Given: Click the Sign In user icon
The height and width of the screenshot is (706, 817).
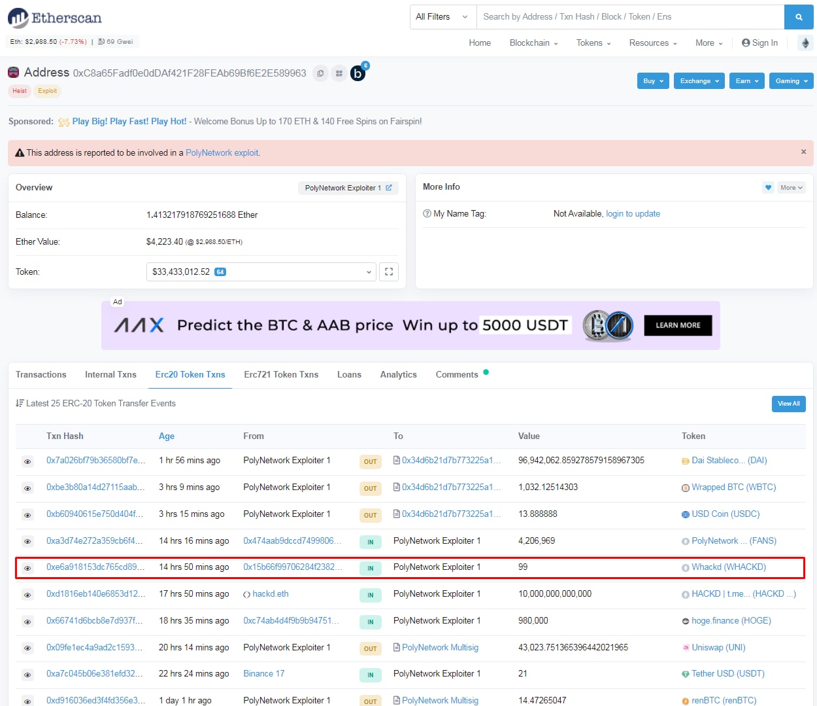Looking at the screenshot, I should pos(746,43).
